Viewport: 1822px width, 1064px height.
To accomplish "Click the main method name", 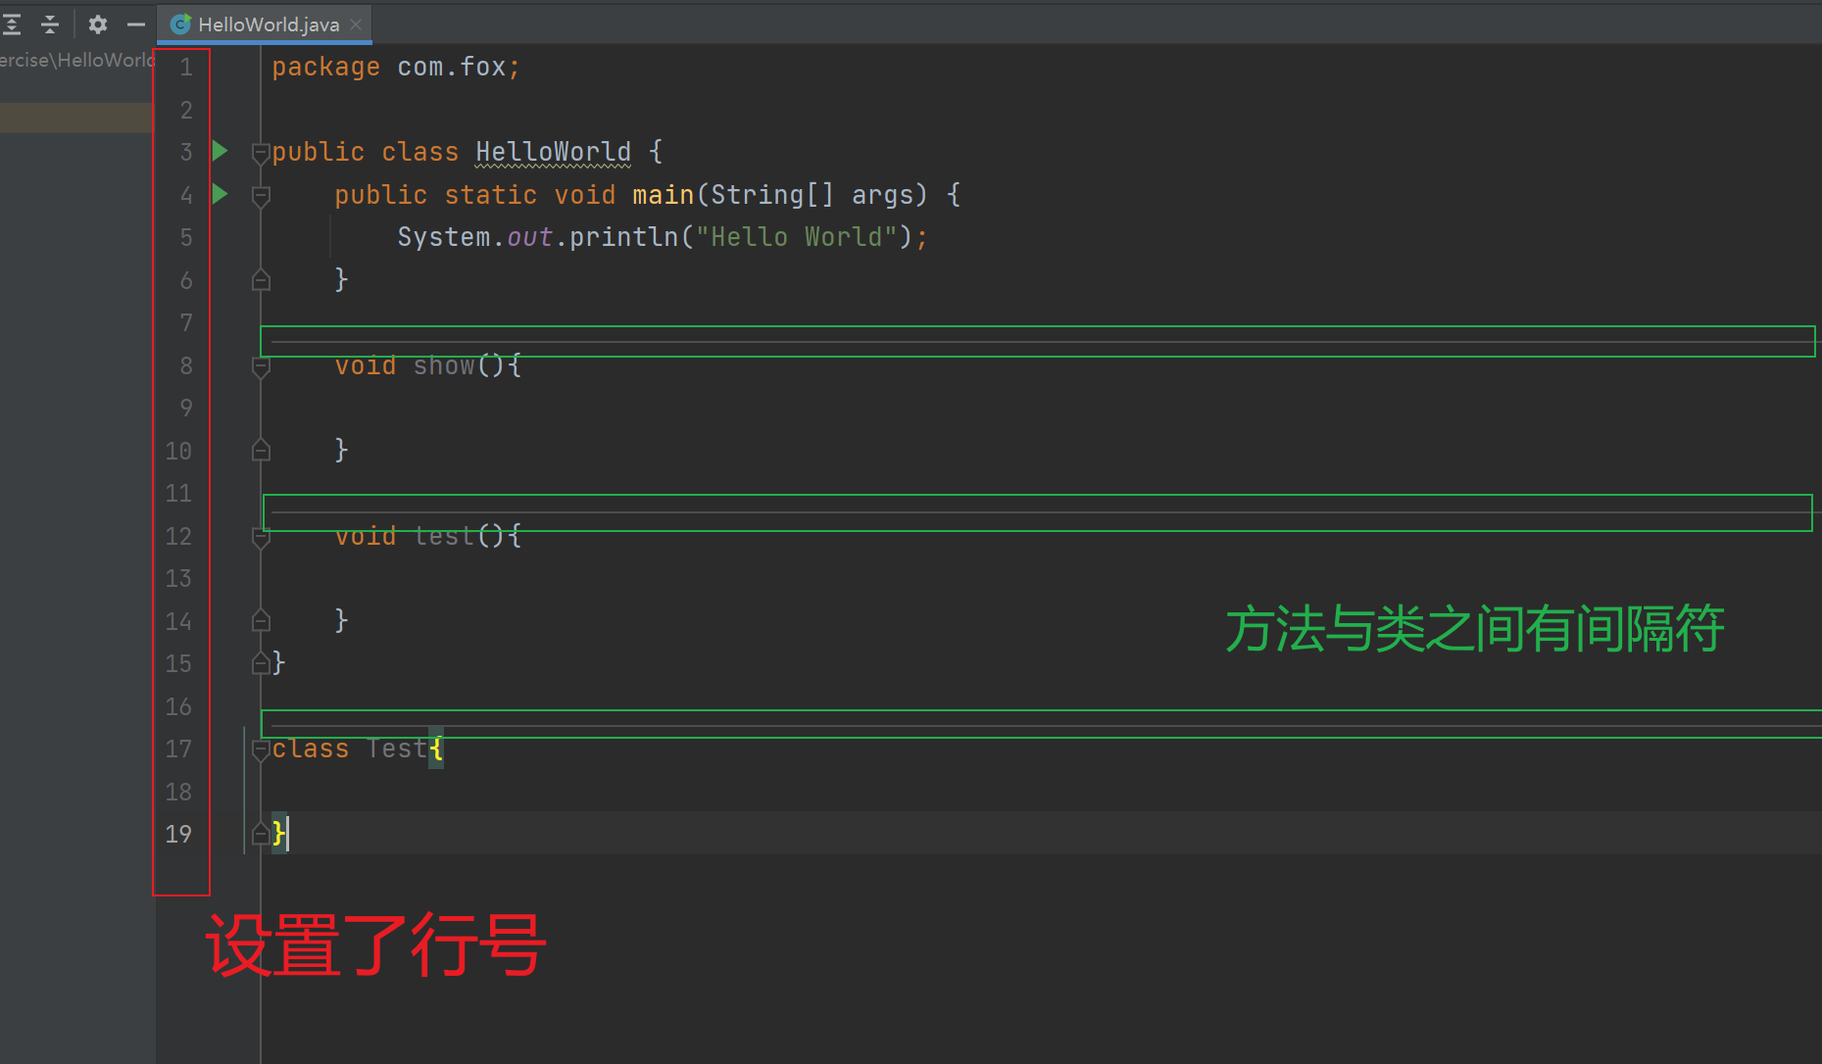I will (x=664, y=195).
